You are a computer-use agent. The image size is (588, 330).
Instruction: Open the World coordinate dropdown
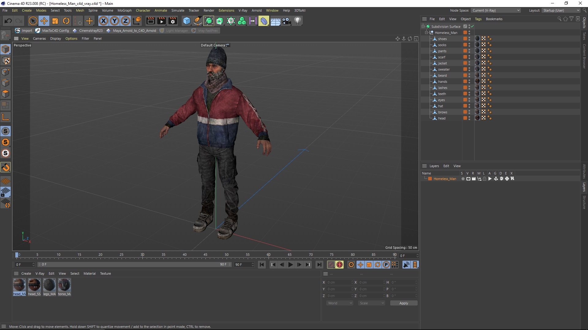click(340, 303)
